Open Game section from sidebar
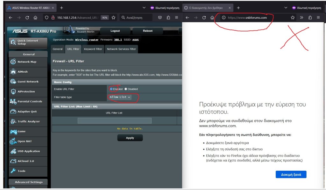This screenshot has width=326, height=190. 28,131
